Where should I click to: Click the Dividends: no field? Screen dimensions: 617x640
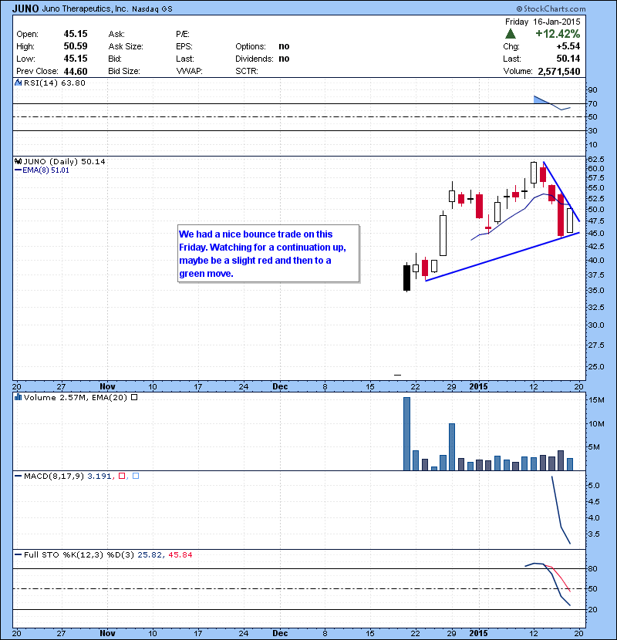(262, 59)
